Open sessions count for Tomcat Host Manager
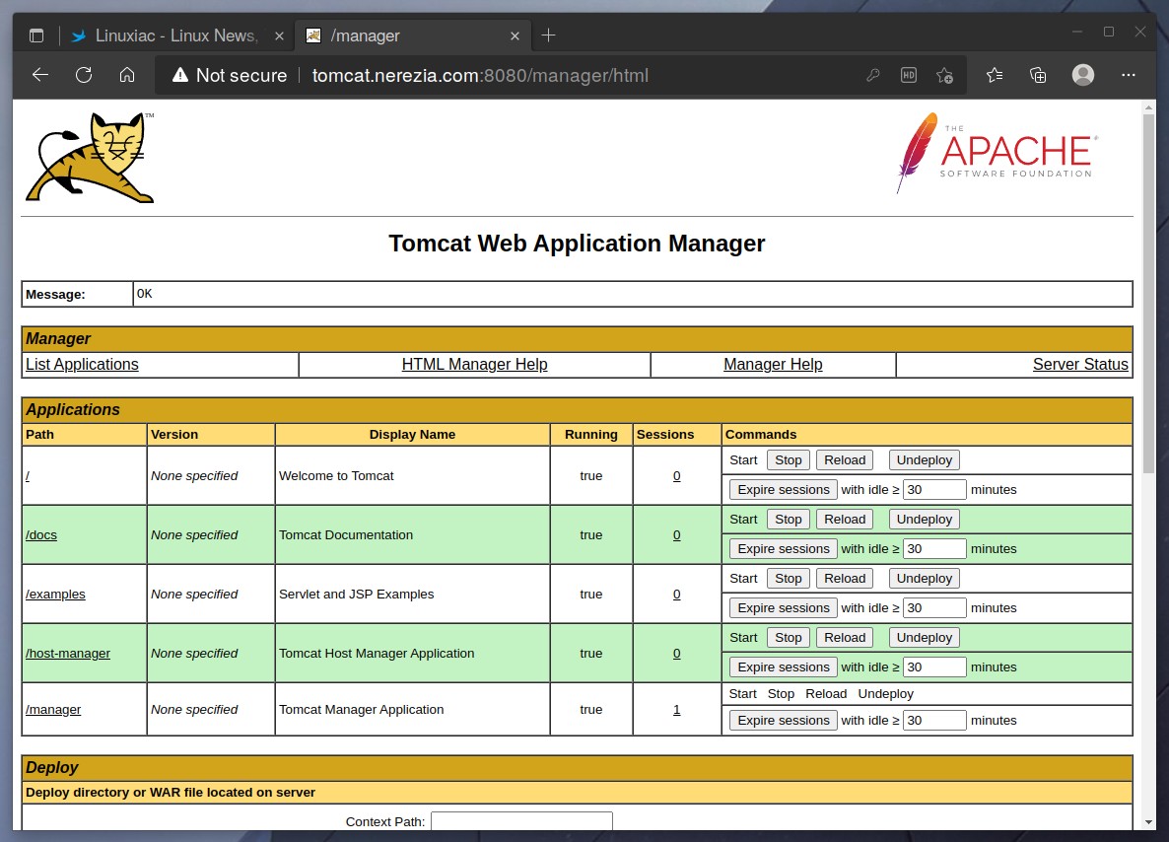Image resolution: width=1169 pixels, height=842 pixels. coord(676,653)
